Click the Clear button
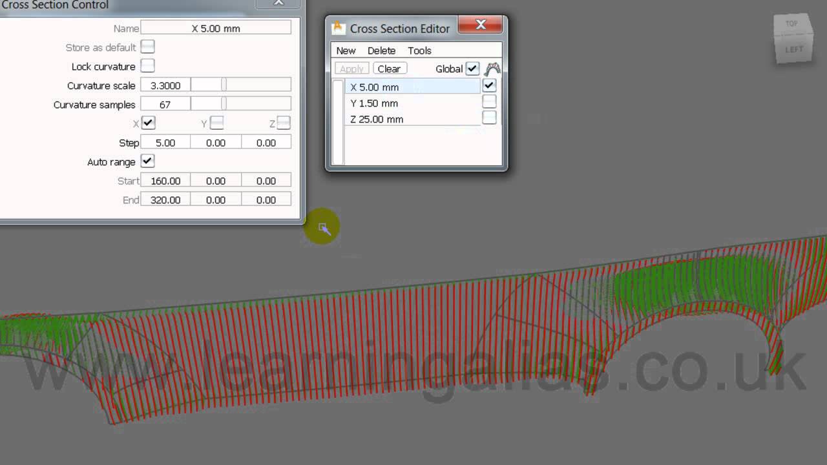Viewport: 827px width, 465px height. [x=389, y=68]
